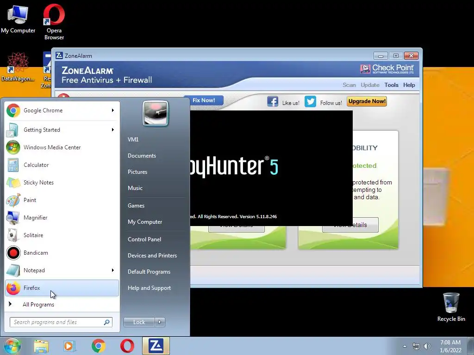The image size is (474, 355).
Task: Expand Google Chrome jump list arrow
Action: [x=113, y=110]
